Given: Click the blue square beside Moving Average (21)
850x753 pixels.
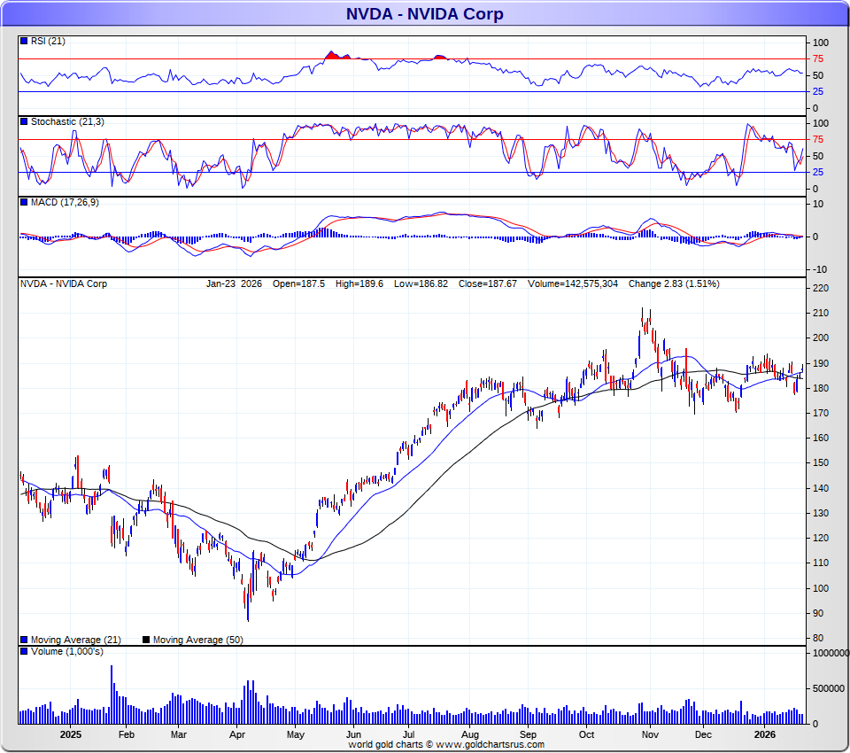Looking at the screenshot, I should 24,640.
